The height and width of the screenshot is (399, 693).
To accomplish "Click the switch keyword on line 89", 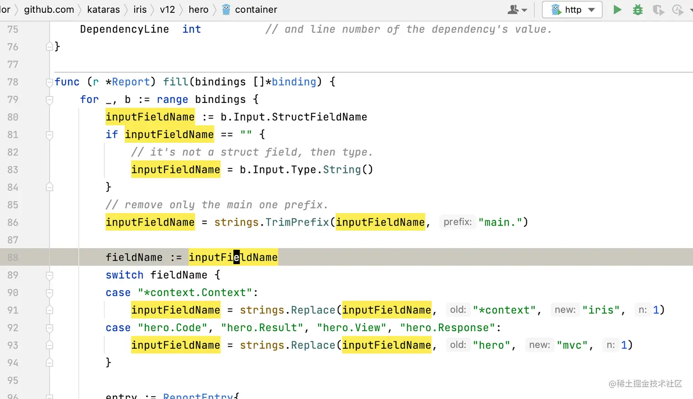I will point(125,275).
